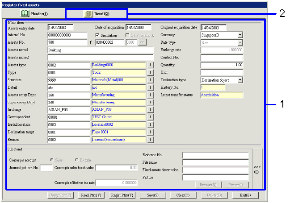The width and height of the screenshot is (290, 203).
Task: Click the lookup button beside Declaration target
Action: tap(150, 132)
